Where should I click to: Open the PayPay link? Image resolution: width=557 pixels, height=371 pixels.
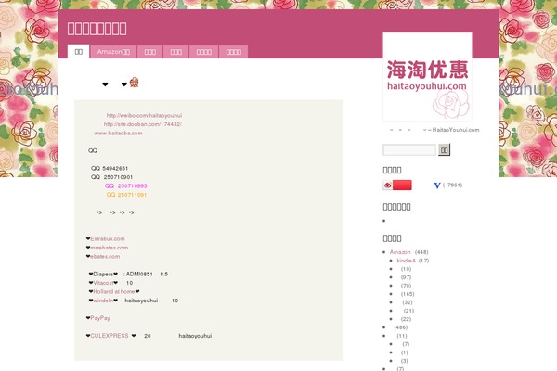pyautogui.click(x=100, y=318)
